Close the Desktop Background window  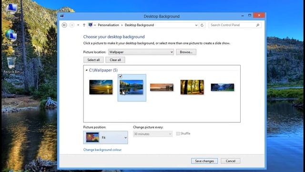tap(259, 15)
